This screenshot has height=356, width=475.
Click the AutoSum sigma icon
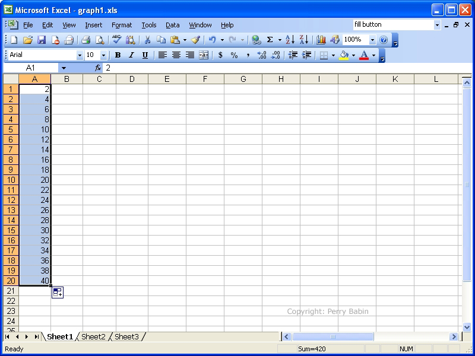pos(270,40)
